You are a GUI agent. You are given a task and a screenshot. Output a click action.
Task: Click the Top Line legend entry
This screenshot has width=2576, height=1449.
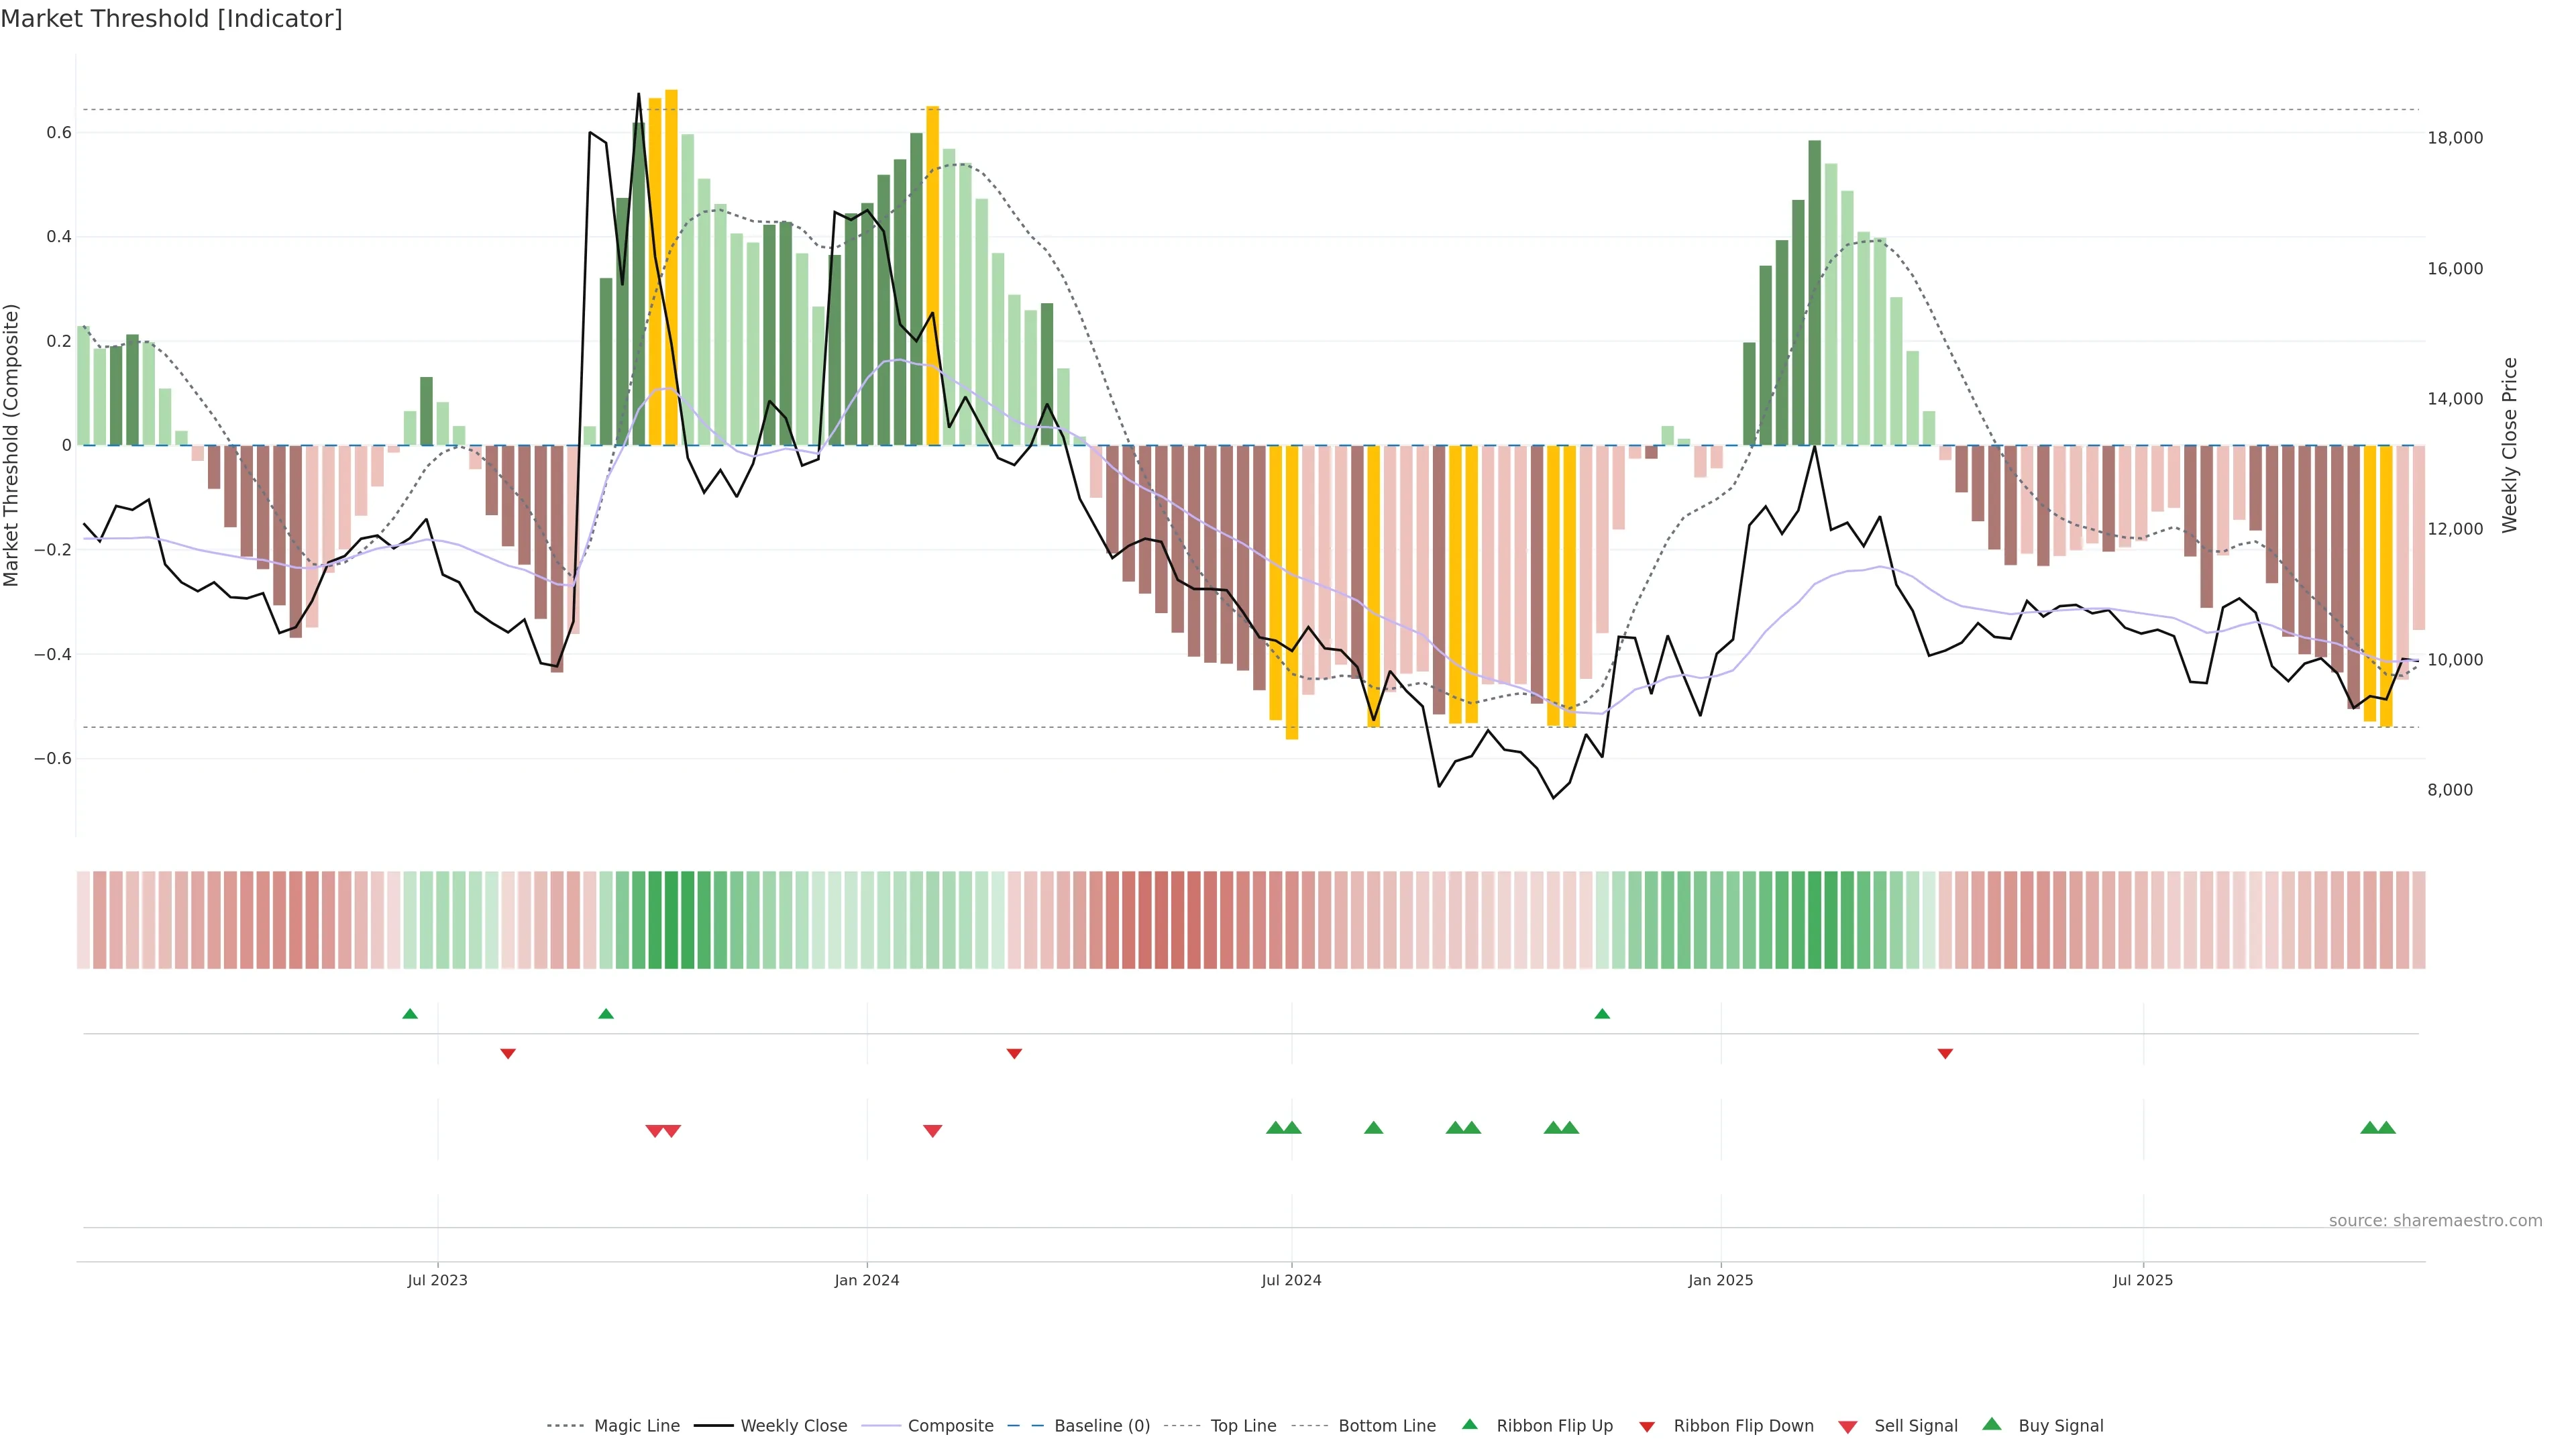click(1243, 1426)
